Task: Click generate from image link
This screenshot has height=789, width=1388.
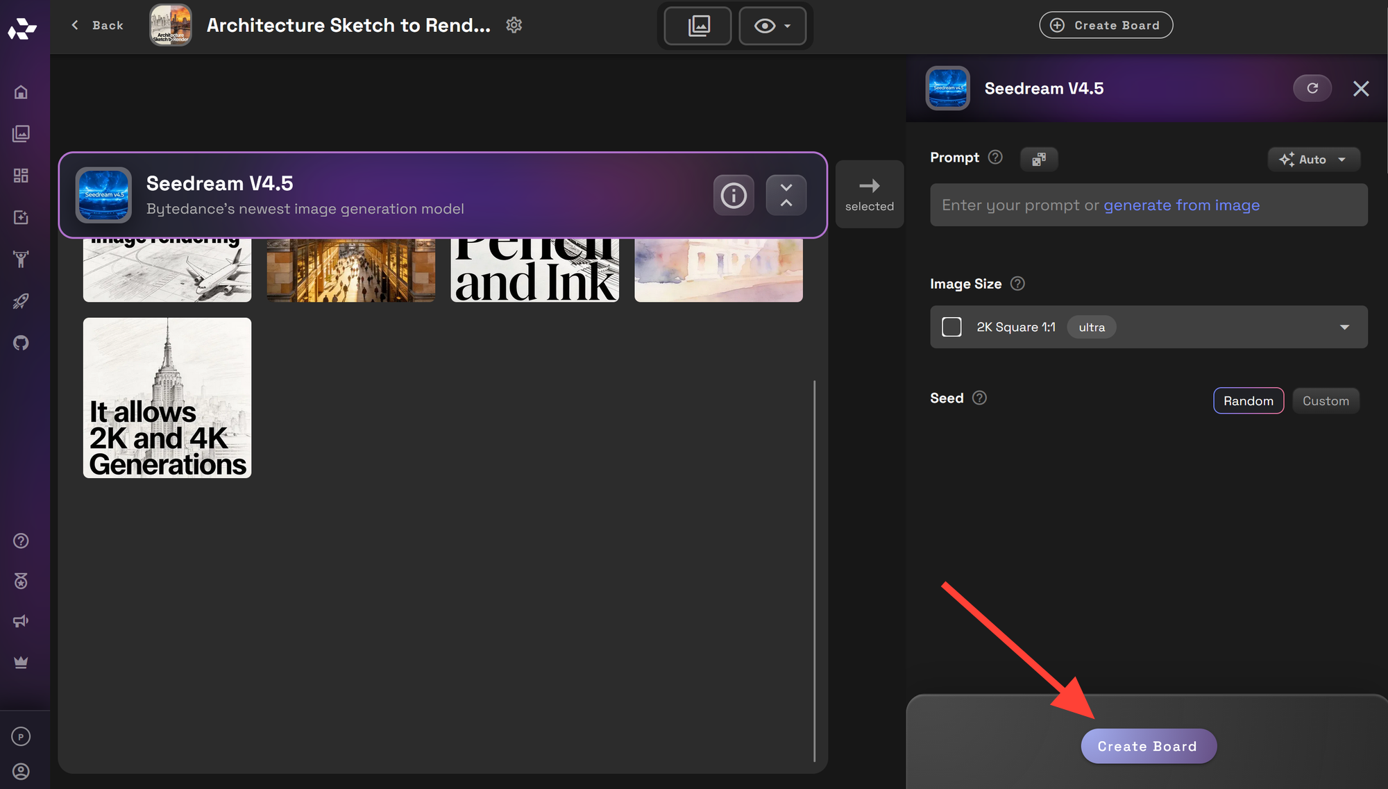Action: 1181,205
